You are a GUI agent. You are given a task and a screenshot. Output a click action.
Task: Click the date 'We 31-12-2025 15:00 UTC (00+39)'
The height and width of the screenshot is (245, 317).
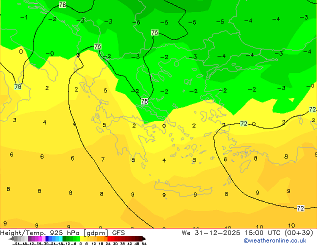tap(247, 233)
